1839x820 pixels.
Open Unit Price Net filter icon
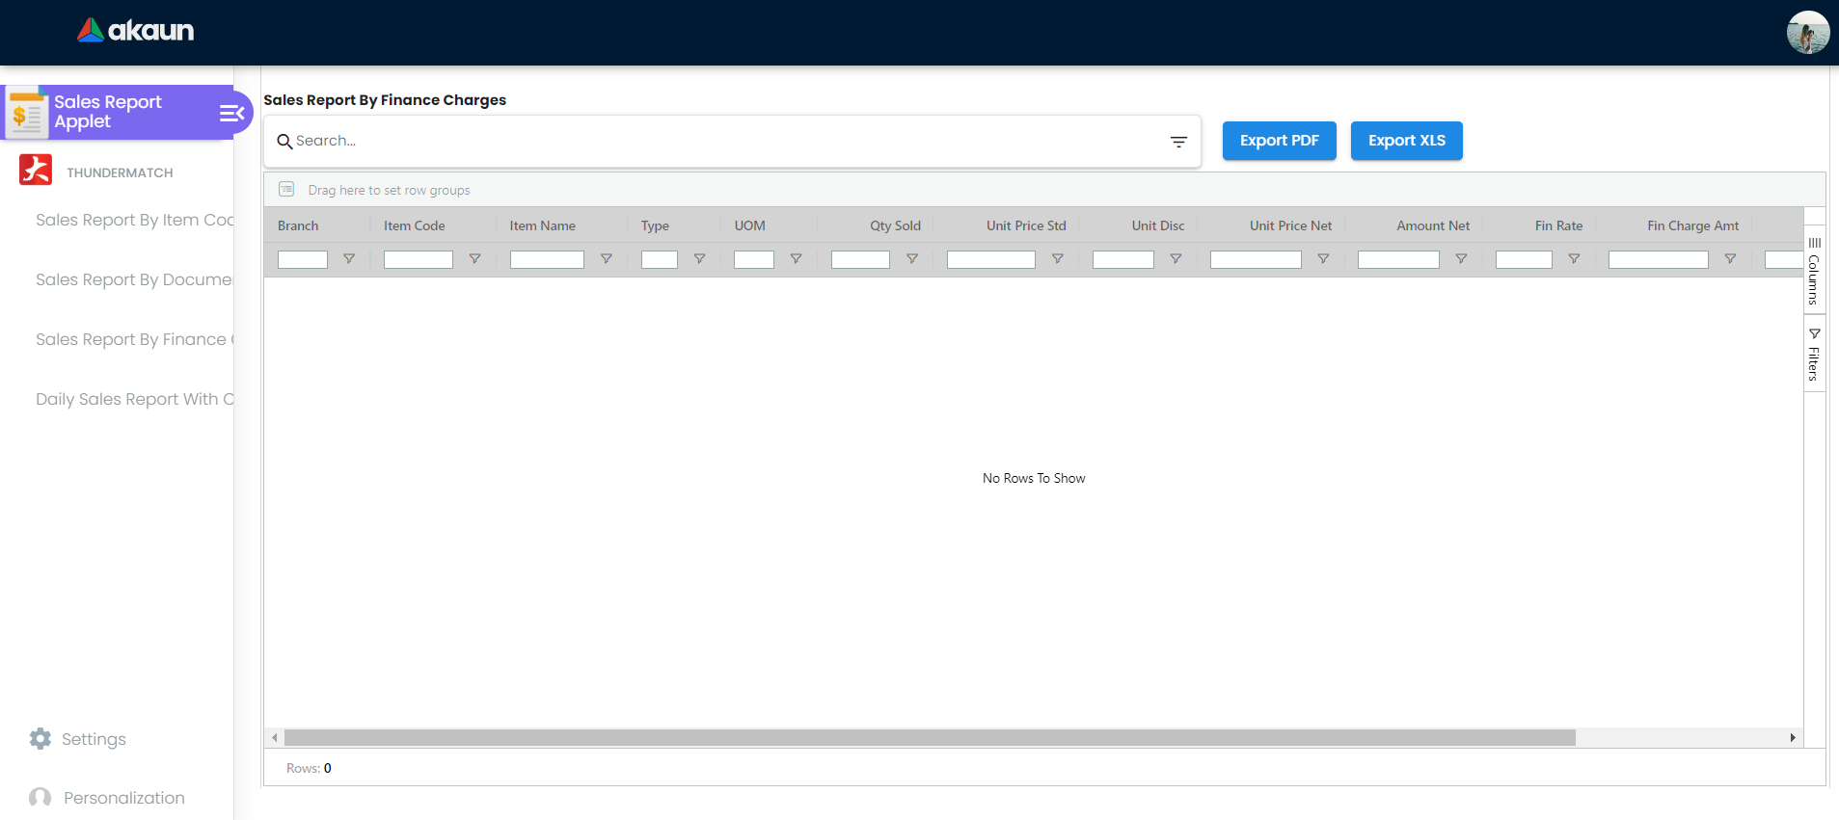[x=1323, y=259]
